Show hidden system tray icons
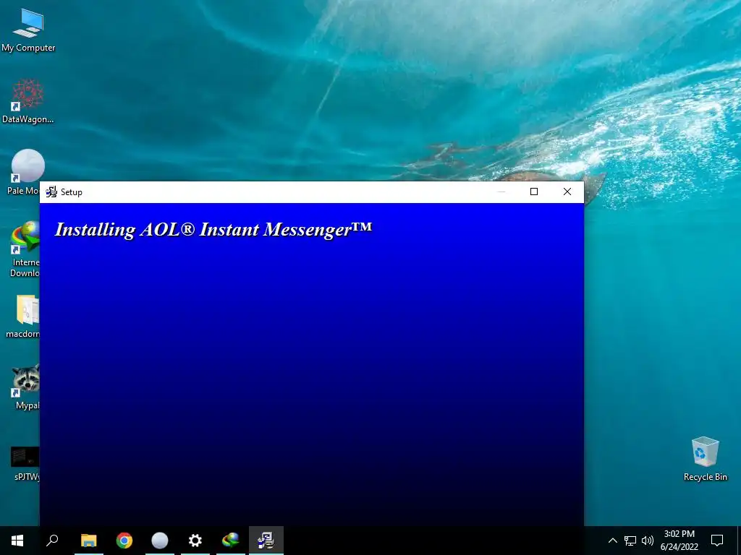This screenshot has height=555, width=741. 612,541
